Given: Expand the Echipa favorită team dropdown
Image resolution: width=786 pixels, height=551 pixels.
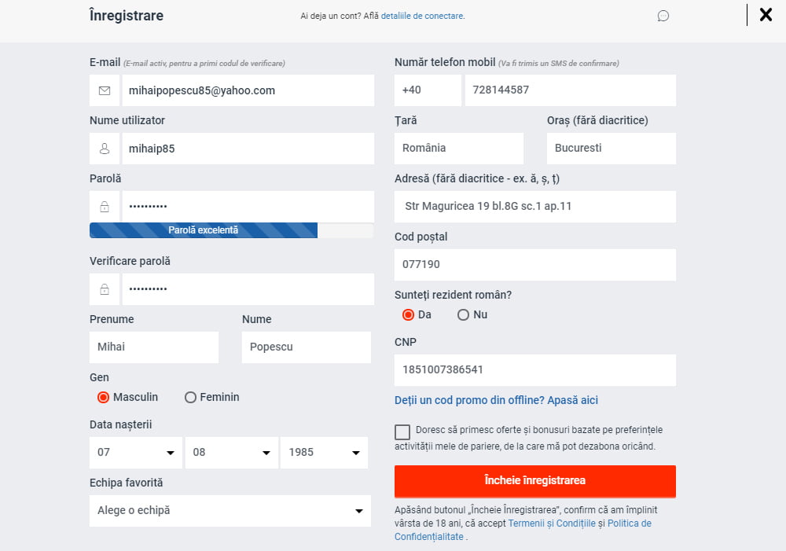Looking at the screenshot, I should [230, 511].
